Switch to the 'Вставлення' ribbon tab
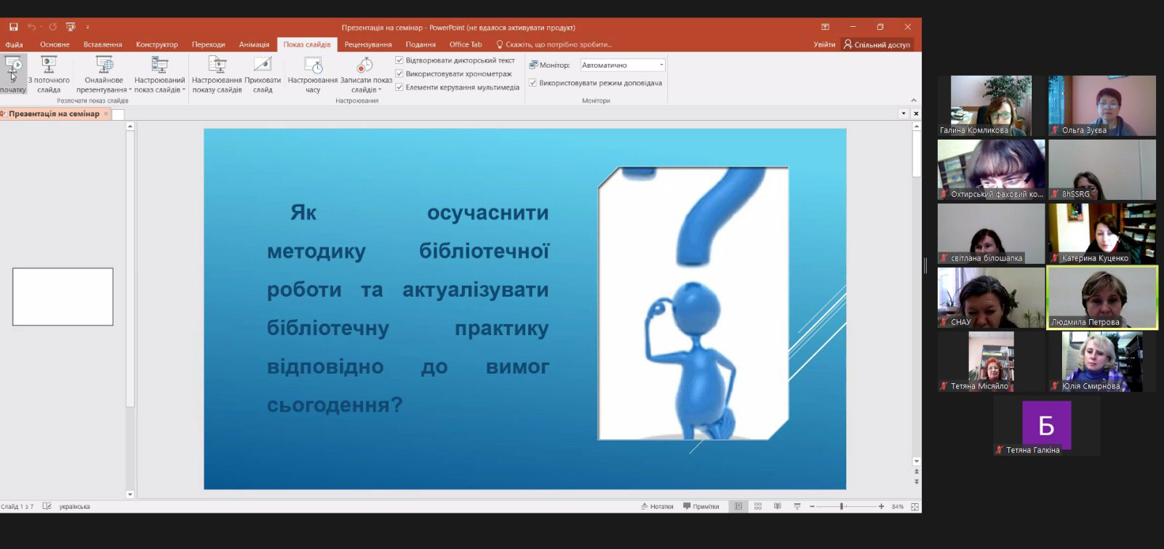The image size is (1164, 549). click(x=103, y=44)
